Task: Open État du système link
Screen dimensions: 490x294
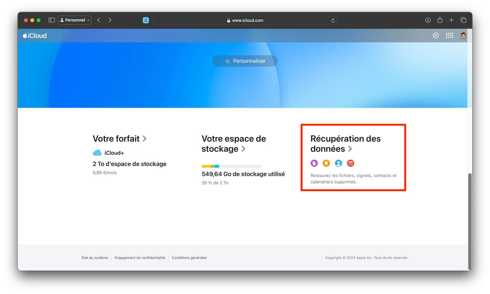Action: pos(95,258)
